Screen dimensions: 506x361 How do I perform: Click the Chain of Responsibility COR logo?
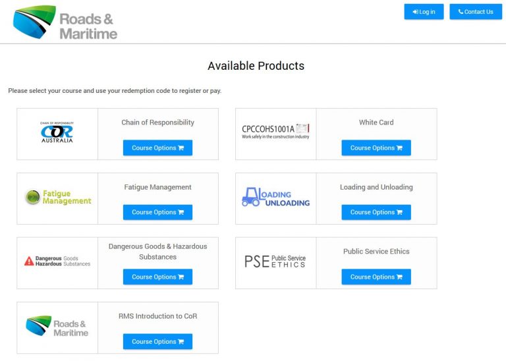pos(57,132)
